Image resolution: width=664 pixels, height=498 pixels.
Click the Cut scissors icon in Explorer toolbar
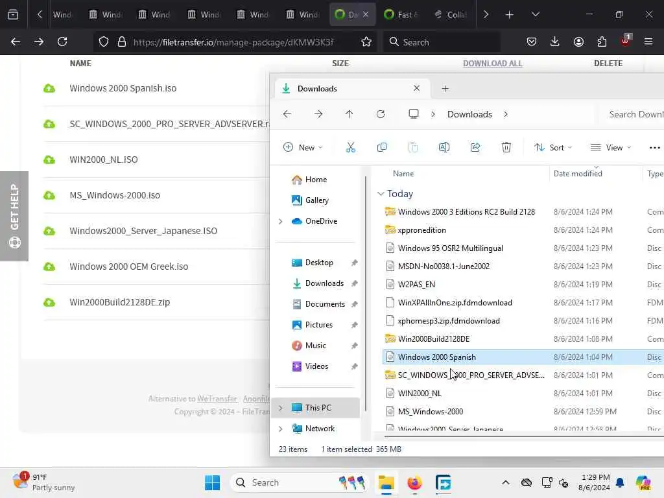coord(351,147)
